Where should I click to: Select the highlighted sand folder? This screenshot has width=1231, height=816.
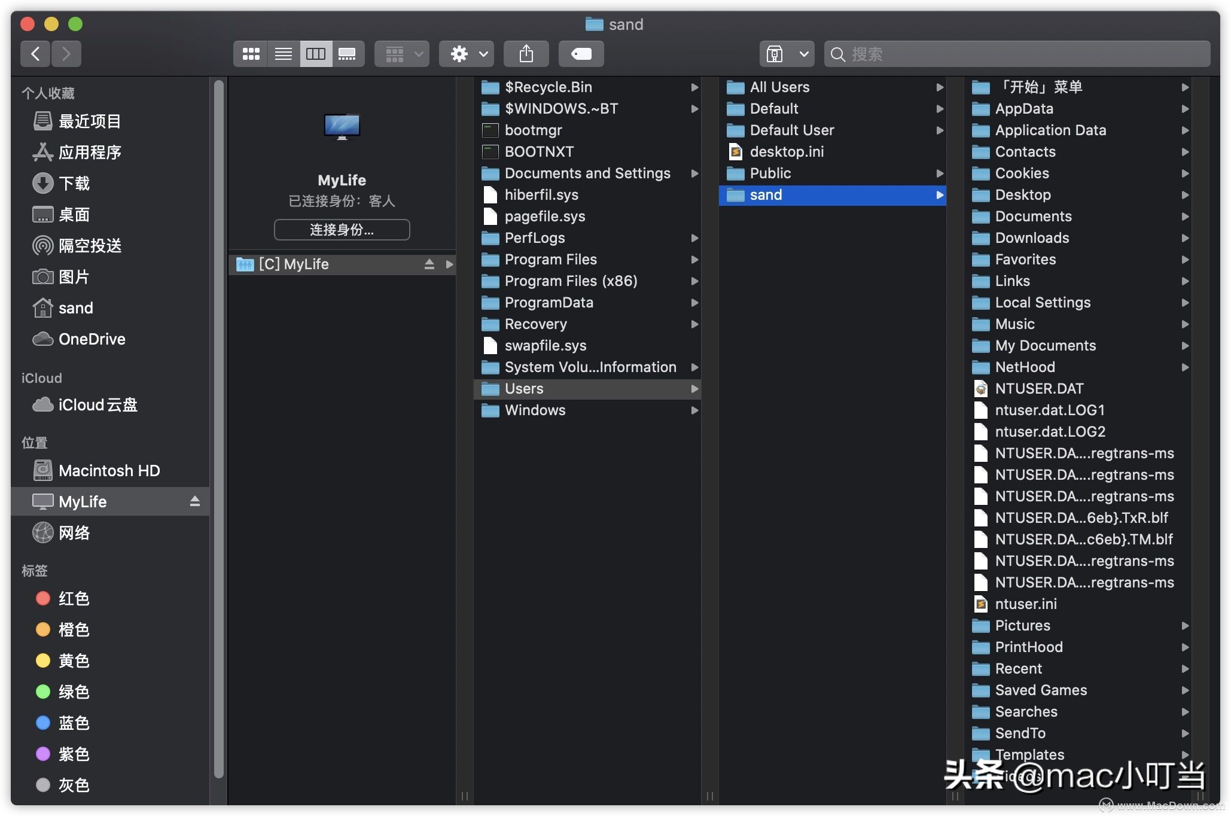[x=833, y=195]
